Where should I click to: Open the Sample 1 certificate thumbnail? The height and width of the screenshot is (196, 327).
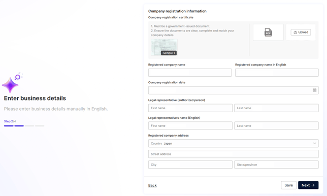point(164,47)
